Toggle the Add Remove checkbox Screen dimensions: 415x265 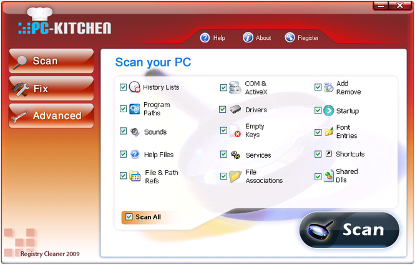(318, 87)
